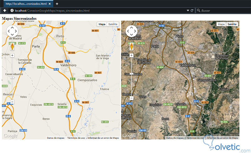
Task: Click the zoom slider handle on satellite map
Action: coord(131,74)
